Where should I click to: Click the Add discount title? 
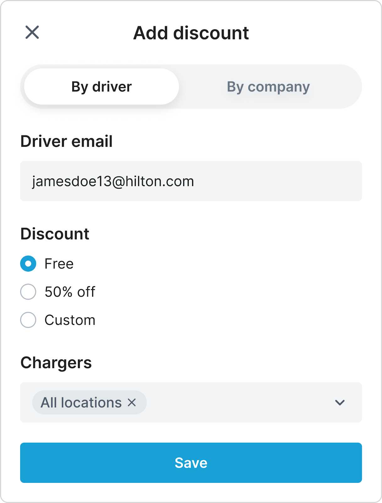(x=191, y=33)
